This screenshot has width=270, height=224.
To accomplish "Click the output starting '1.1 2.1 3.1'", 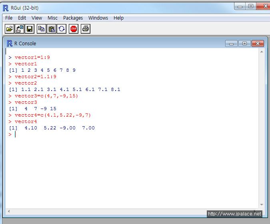I will [x=70, y=89].
